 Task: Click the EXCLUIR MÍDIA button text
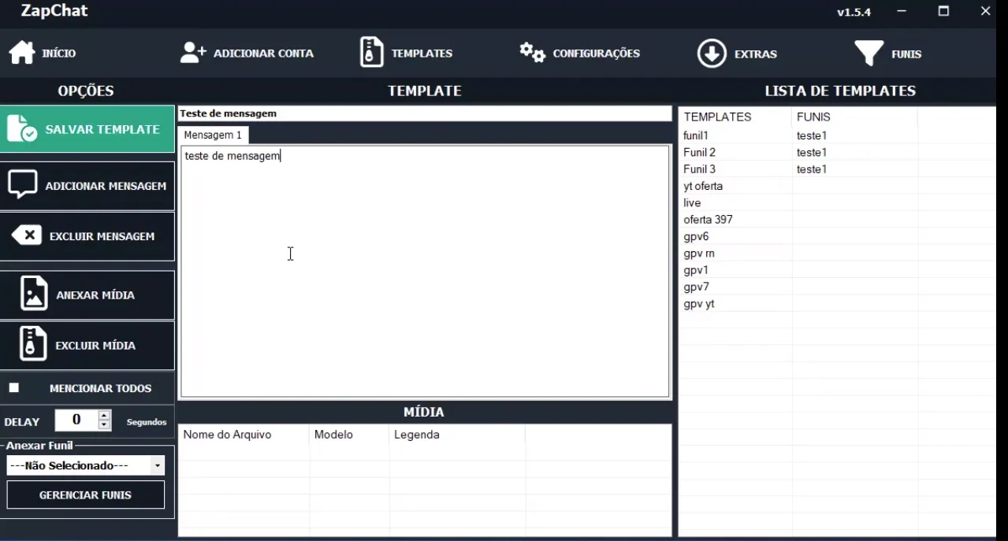[x=95, y=346]
